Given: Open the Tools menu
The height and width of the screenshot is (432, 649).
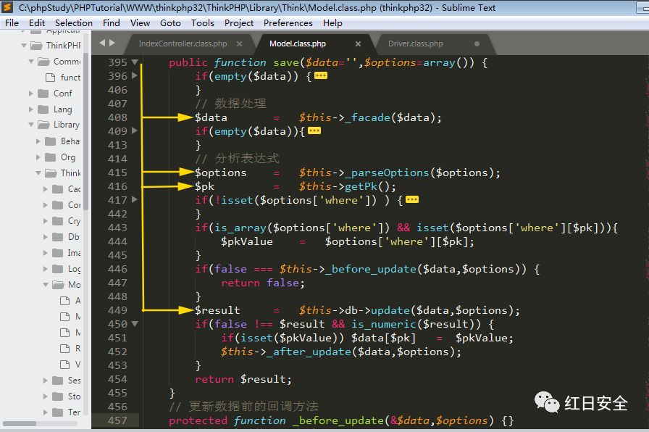Looking at the screenshot, I should 202,22.
